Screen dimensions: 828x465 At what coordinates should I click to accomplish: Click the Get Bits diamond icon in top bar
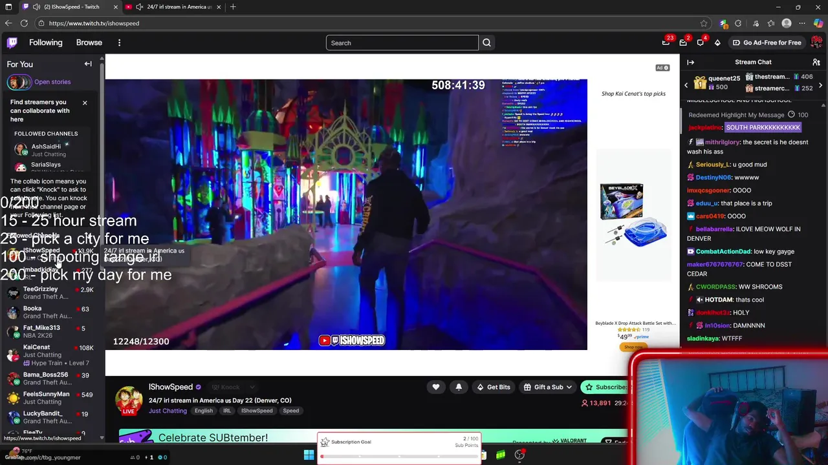pyautogui.click(x=717, y=43)
